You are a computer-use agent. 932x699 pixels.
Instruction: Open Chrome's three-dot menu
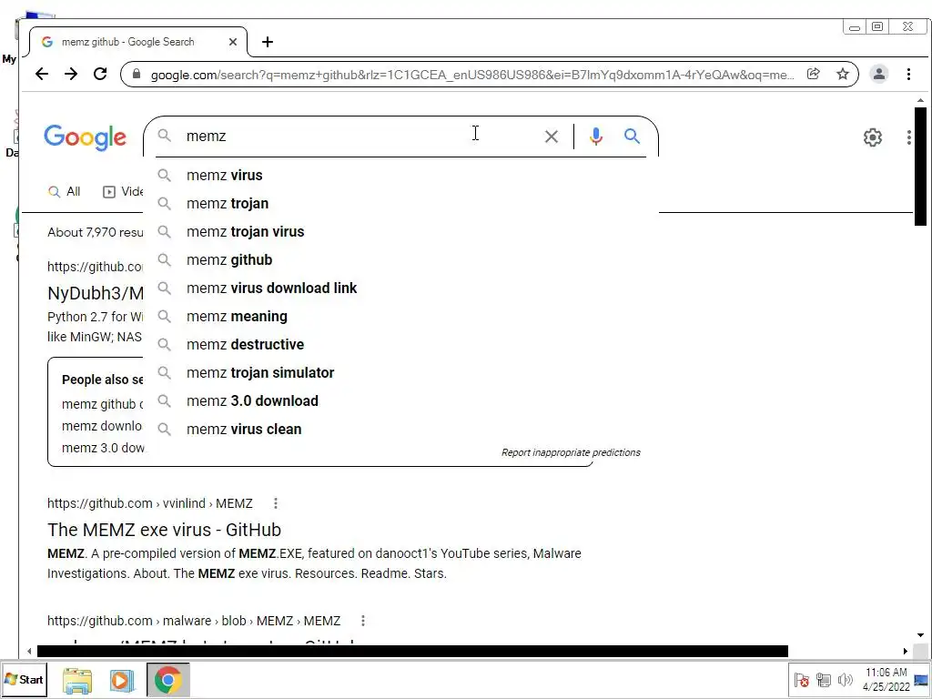point(908,74)
